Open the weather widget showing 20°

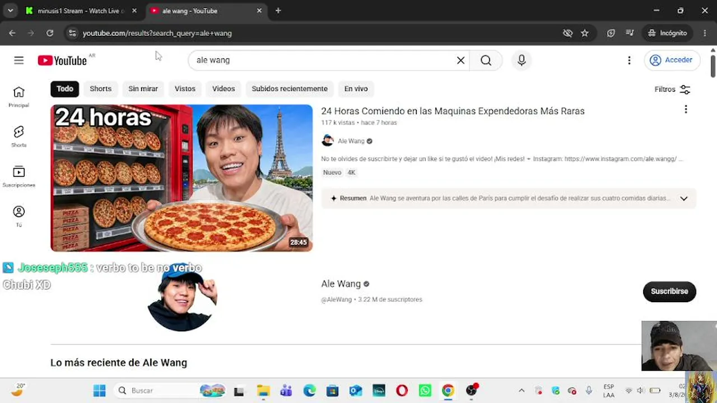(18, 390)
